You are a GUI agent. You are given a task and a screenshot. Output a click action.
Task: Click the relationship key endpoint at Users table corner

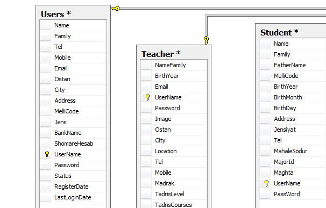pos(115,9)
